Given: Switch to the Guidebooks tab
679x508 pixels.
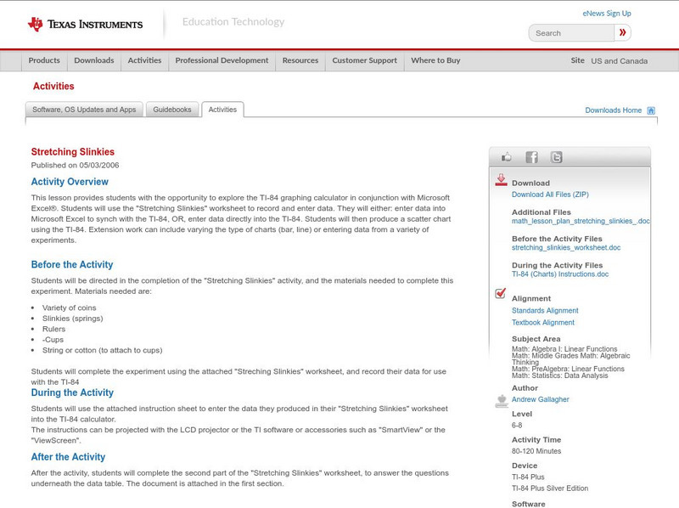Looking at the screenshot, I should [172, 110].
